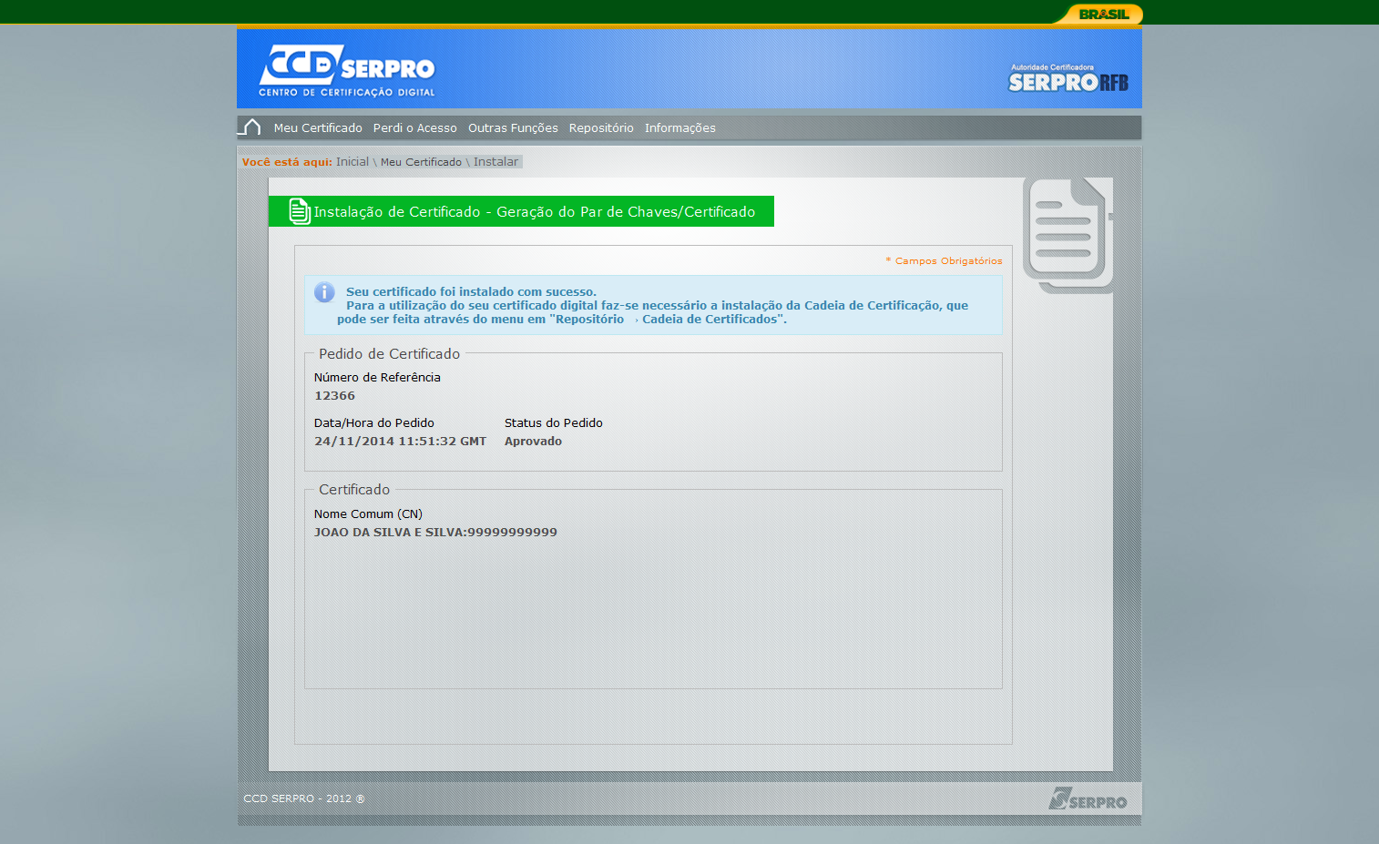Click the home icon in the navigation bar

pyautogui.click(x=249, y=127)
